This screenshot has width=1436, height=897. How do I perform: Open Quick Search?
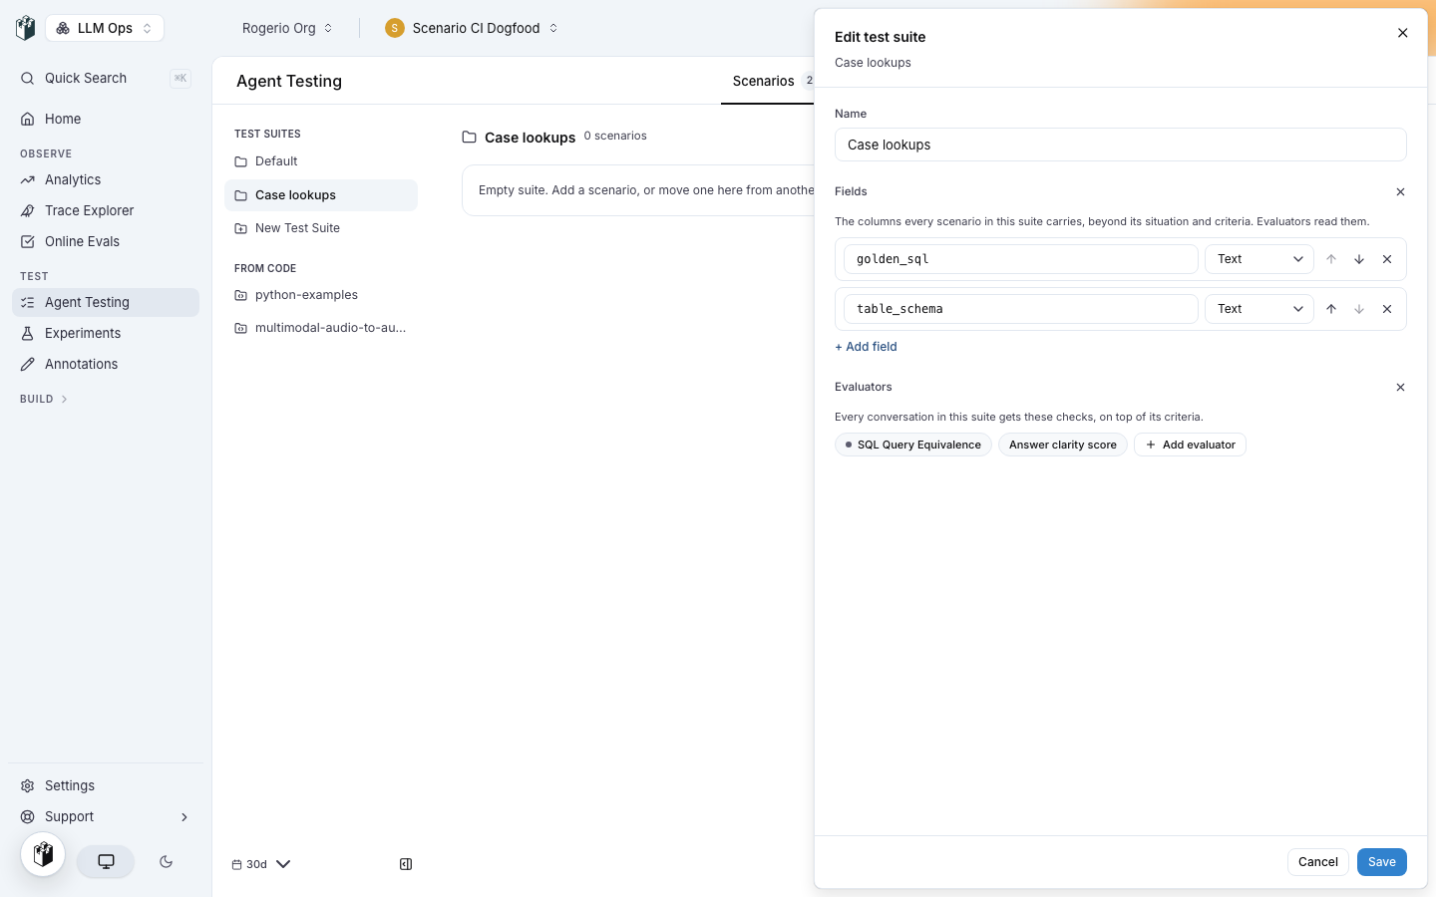click(x=106, y=78)
